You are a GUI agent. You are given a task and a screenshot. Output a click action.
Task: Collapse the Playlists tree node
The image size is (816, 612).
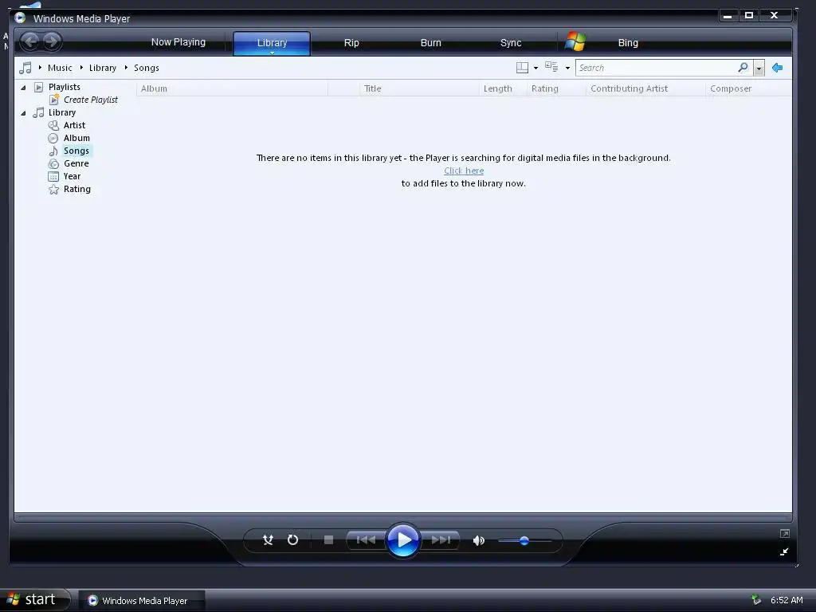click(23, 88)
